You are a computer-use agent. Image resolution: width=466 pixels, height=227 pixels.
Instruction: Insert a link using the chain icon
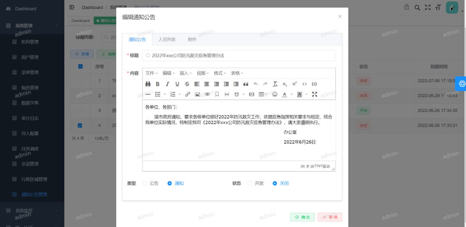pyautogui.click(x=187, y=94)
